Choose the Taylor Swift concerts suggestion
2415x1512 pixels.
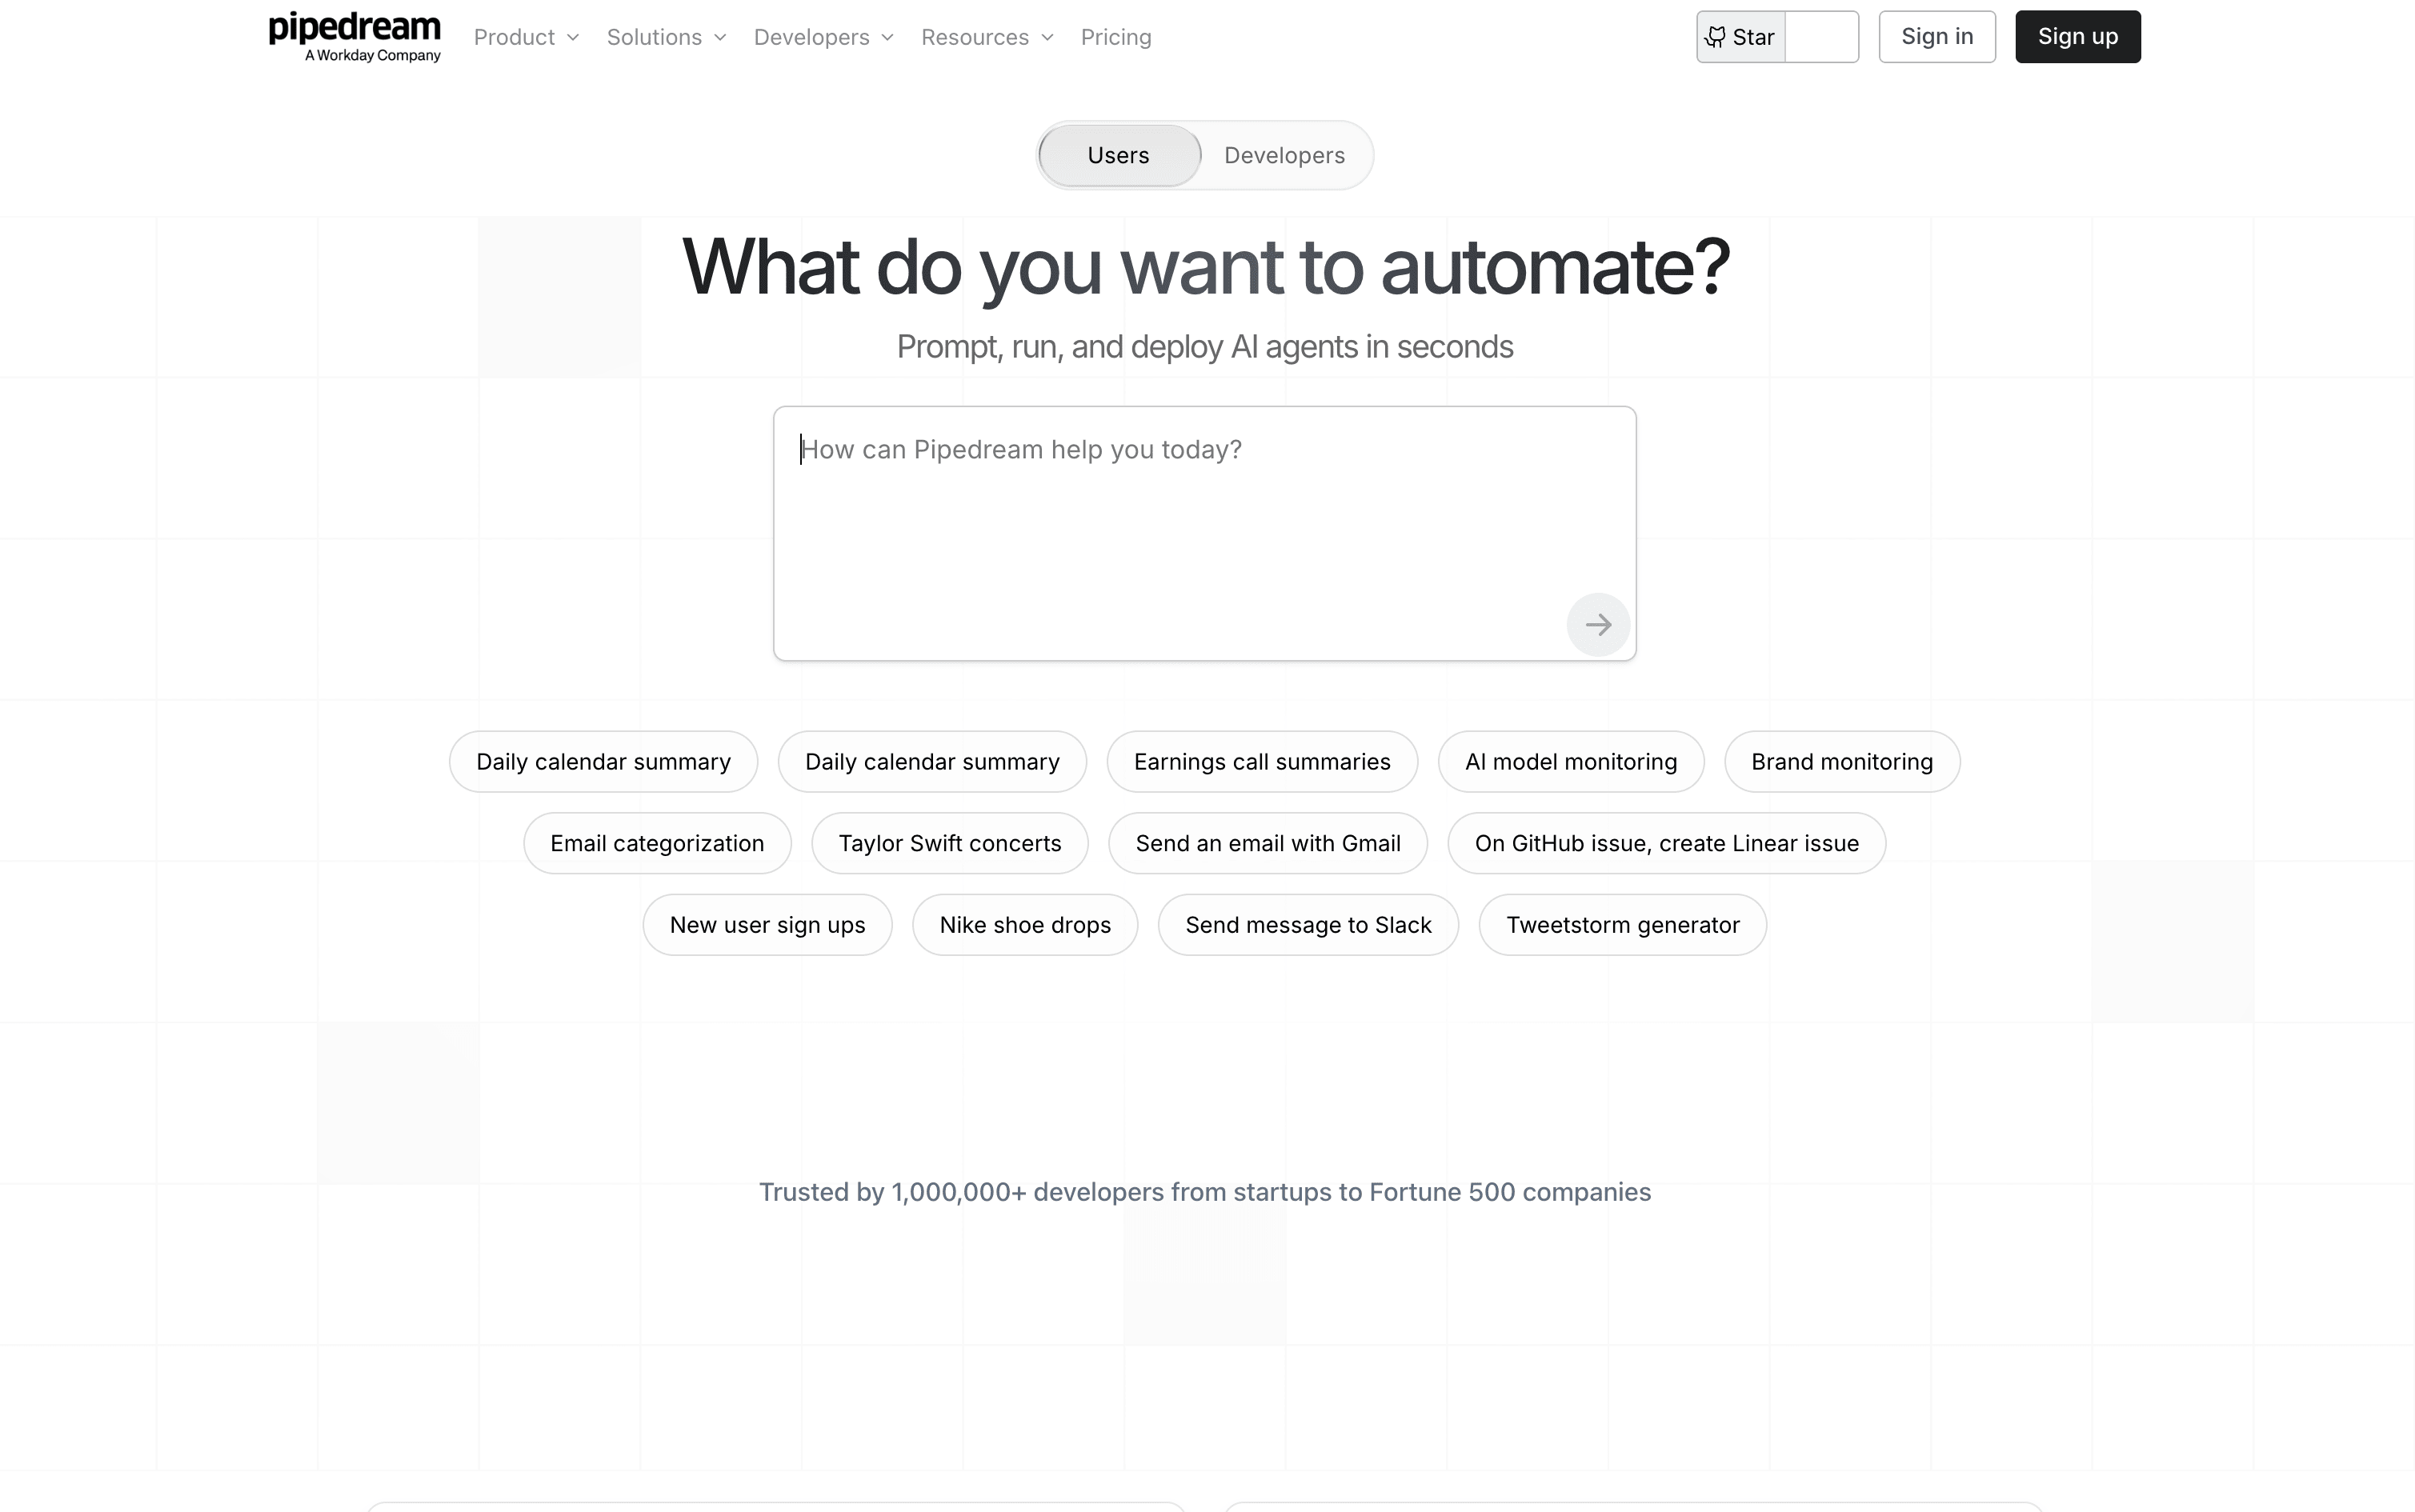pos(950,843)
